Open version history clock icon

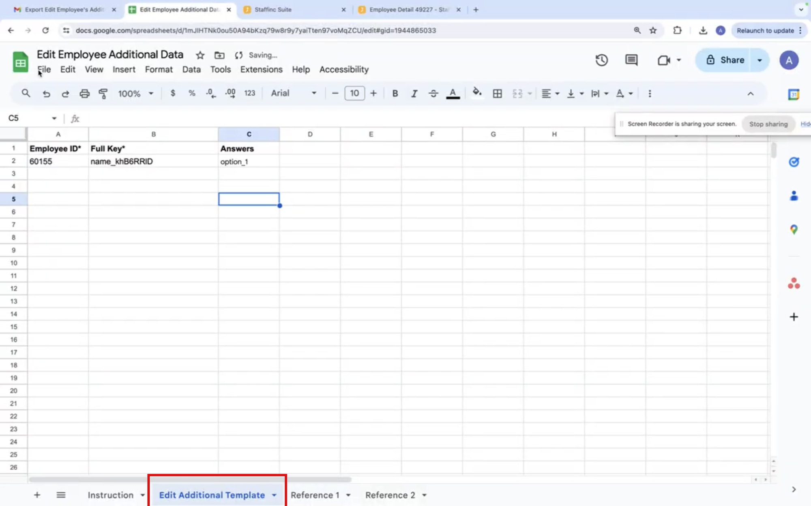tap(601, 60)
